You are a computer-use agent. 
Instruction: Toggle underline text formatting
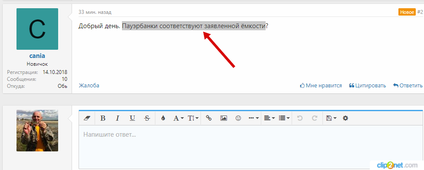[x=132, y=118]
